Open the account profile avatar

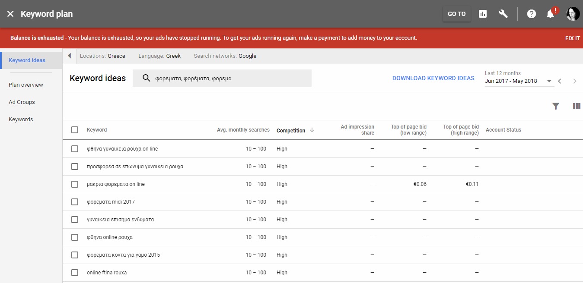pyautogui.click(x=573, y=14)
